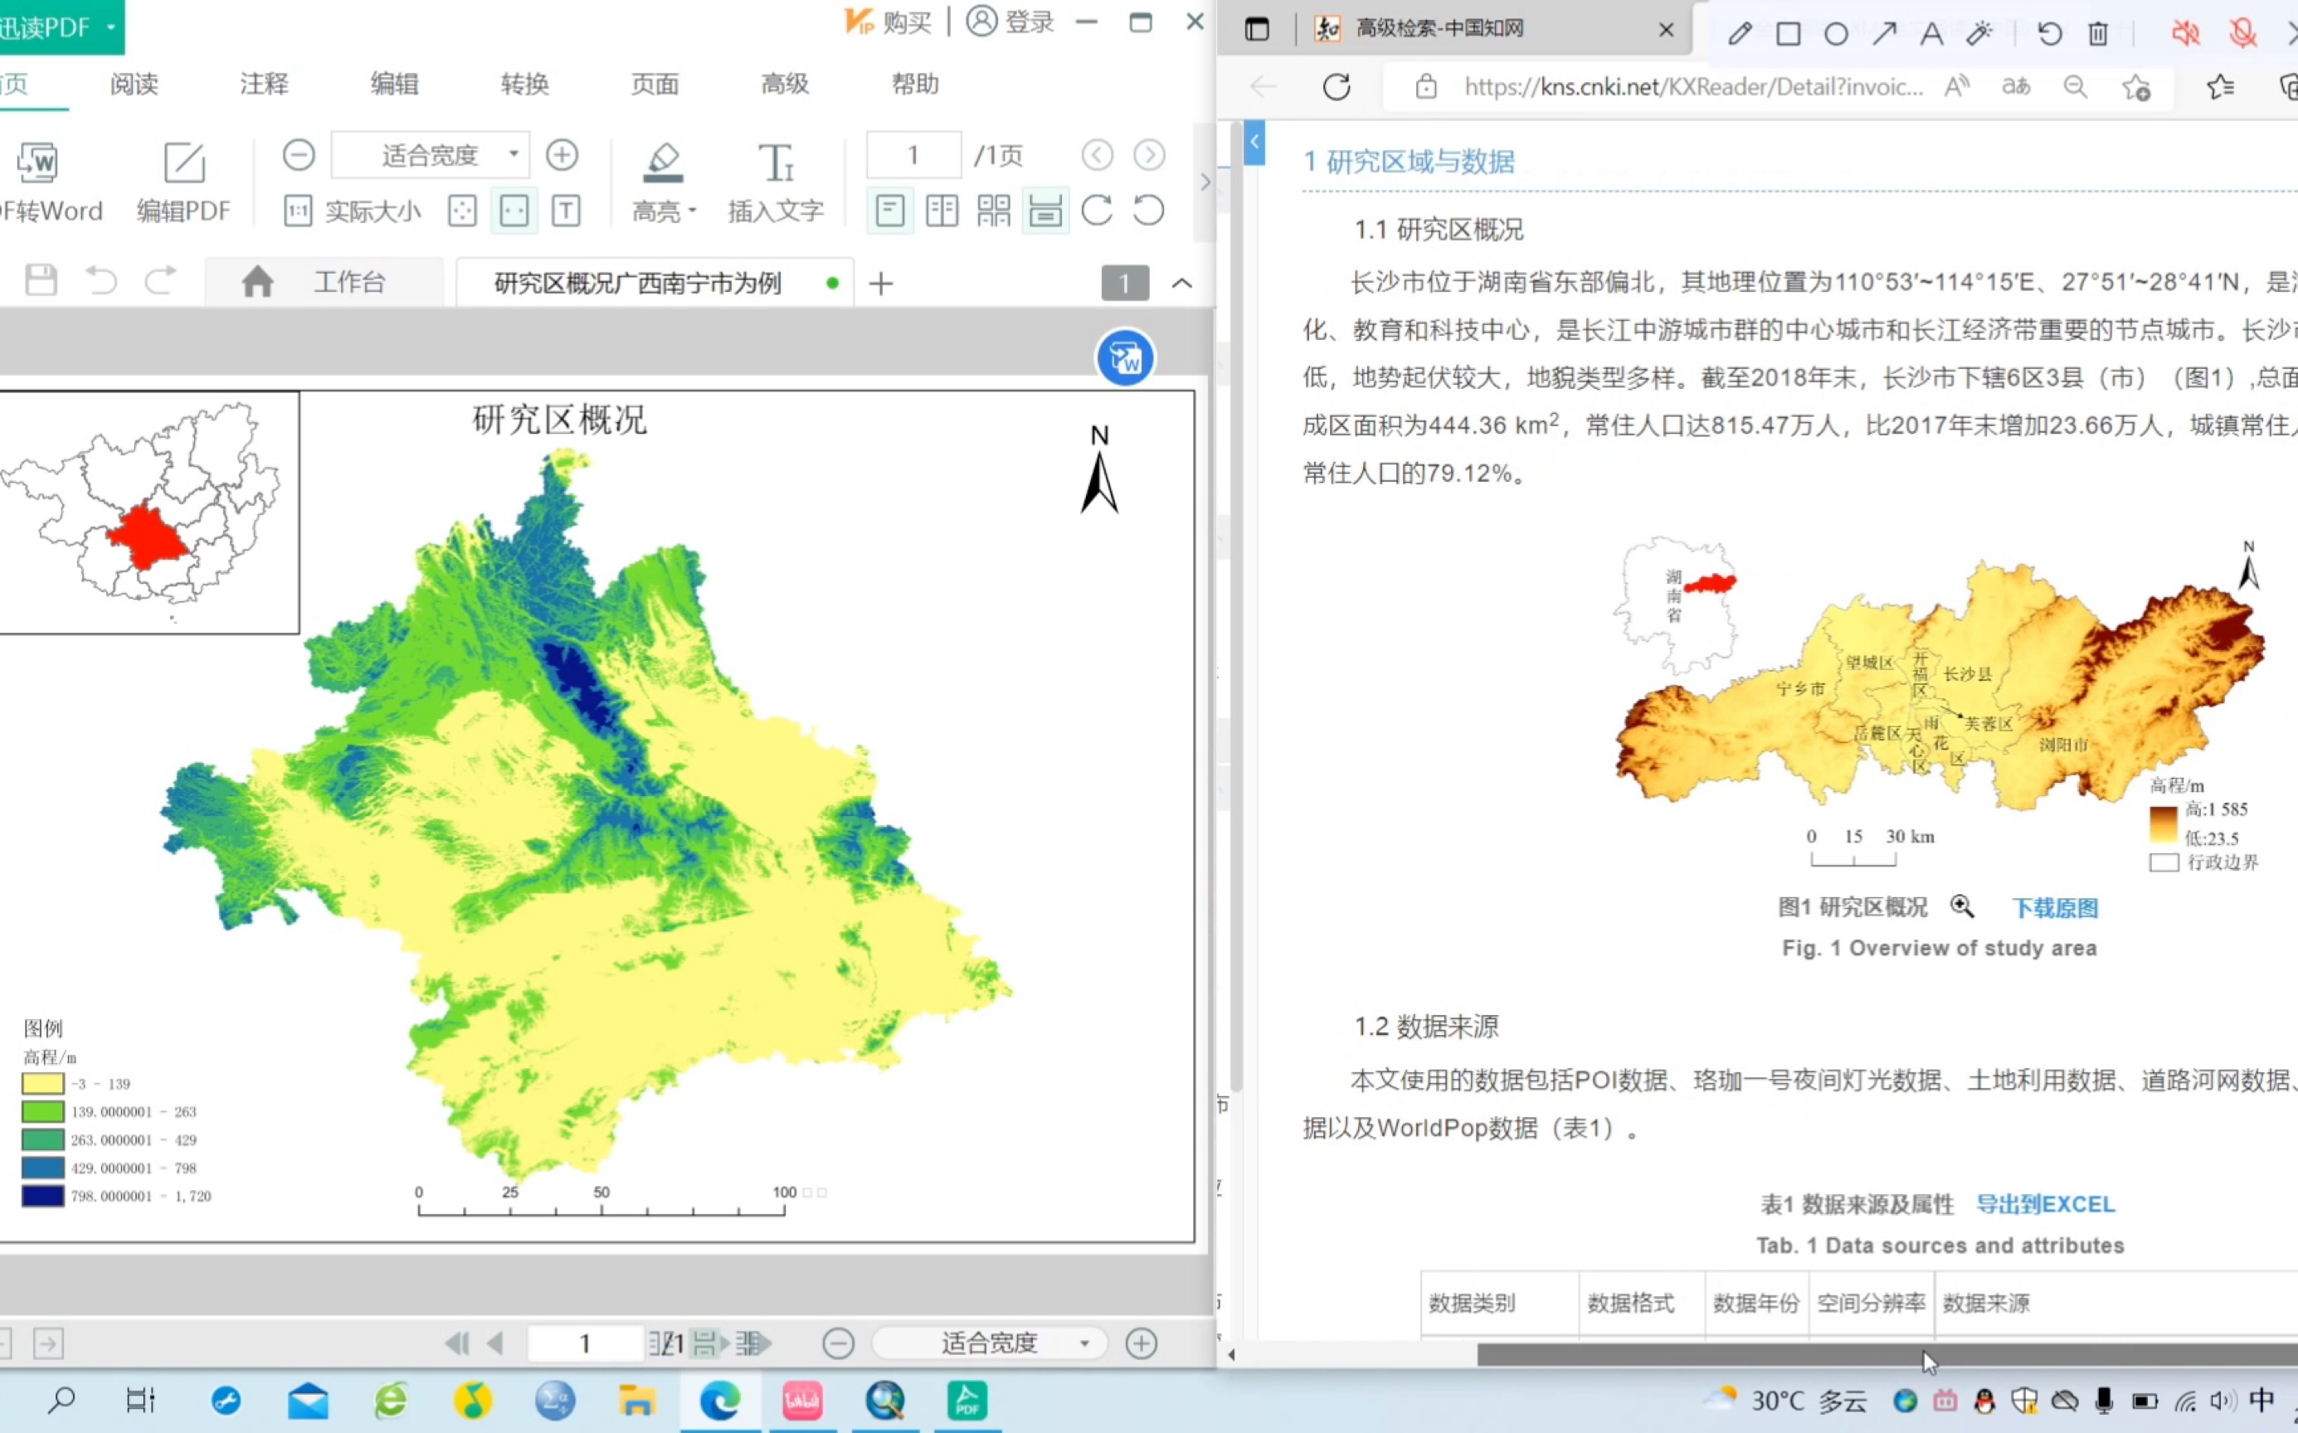2298x1433 pixels.
Task: Switch to the 注释 ribbon tab
Action: pos(264,85)
